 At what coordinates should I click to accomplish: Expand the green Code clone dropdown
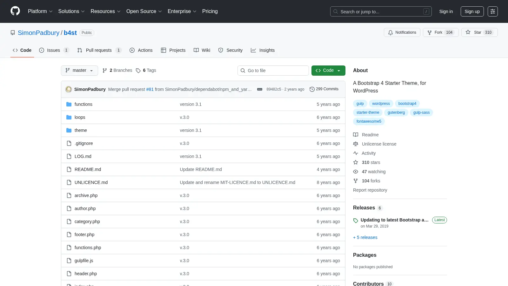[328, 71]
